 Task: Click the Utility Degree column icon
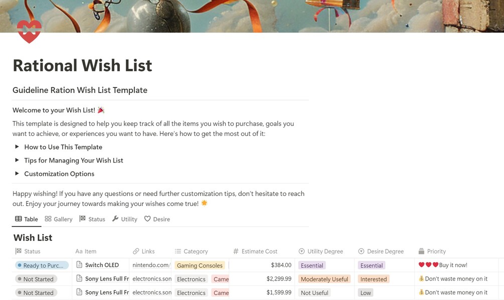(x=301, y=251)
